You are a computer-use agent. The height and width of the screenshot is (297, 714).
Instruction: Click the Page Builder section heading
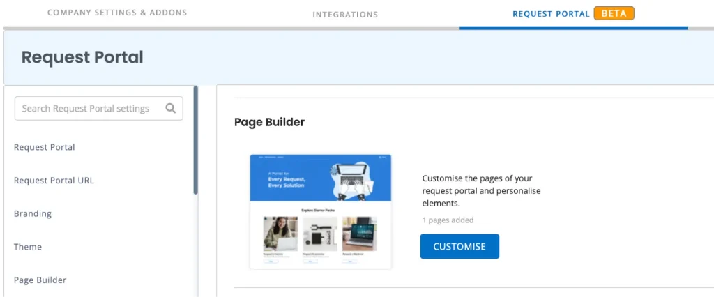pos(270,122)
